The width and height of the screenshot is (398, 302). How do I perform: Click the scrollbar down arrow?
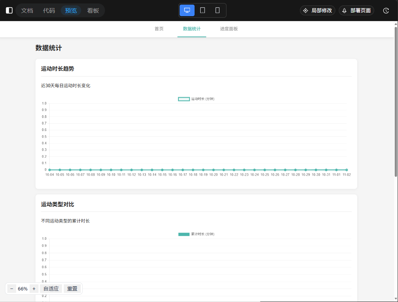point(396,299)
